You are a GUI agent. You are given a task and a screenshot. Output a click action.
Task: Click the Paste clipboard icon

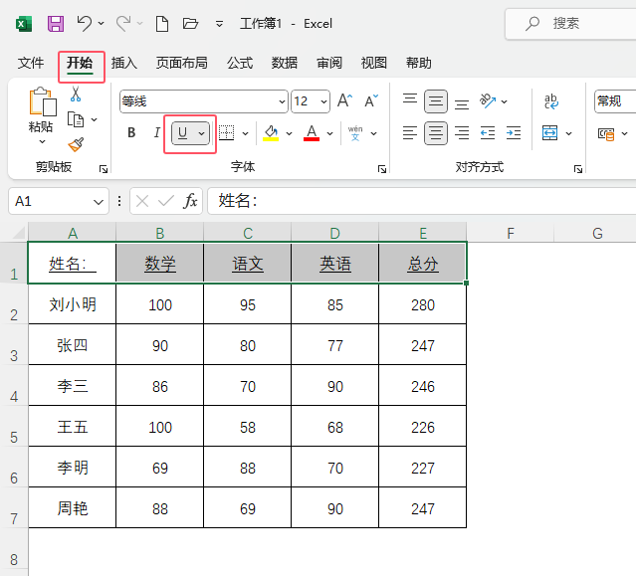(x=43, y=101)
